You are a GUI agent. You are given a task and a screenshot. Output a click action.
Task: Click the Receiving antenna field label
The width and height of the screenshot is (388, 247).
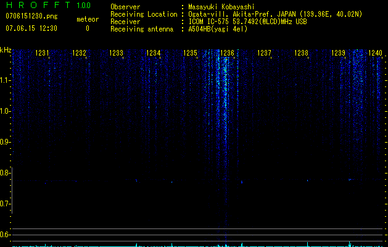point(142,29)
